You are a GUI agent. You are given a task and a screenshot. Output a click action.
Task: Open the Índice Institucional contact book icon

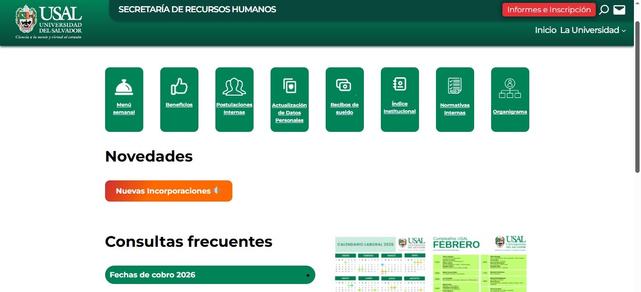(400, 84)
